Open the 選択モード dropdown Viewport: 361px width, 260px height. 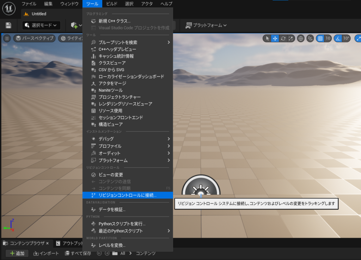(41, 25)
